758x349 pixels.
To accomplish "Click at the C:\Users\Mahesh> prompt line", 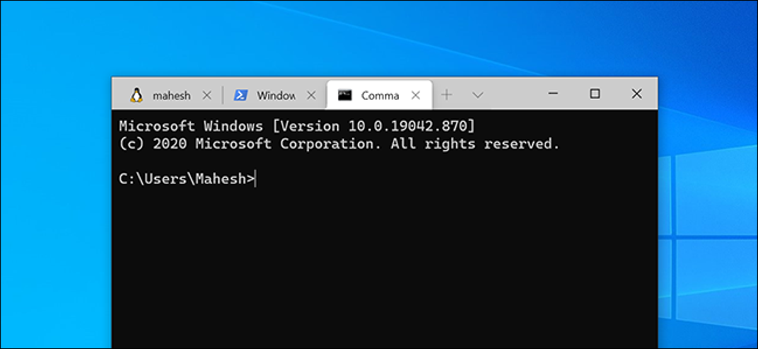I will tap(187, 179).
